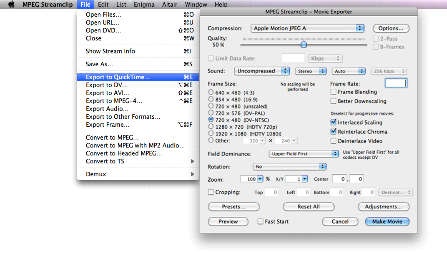The width and height of the screenshot is (447, 253).
Task: Choose Convert to Headed MPEG…
Action: tap(138, 153)
